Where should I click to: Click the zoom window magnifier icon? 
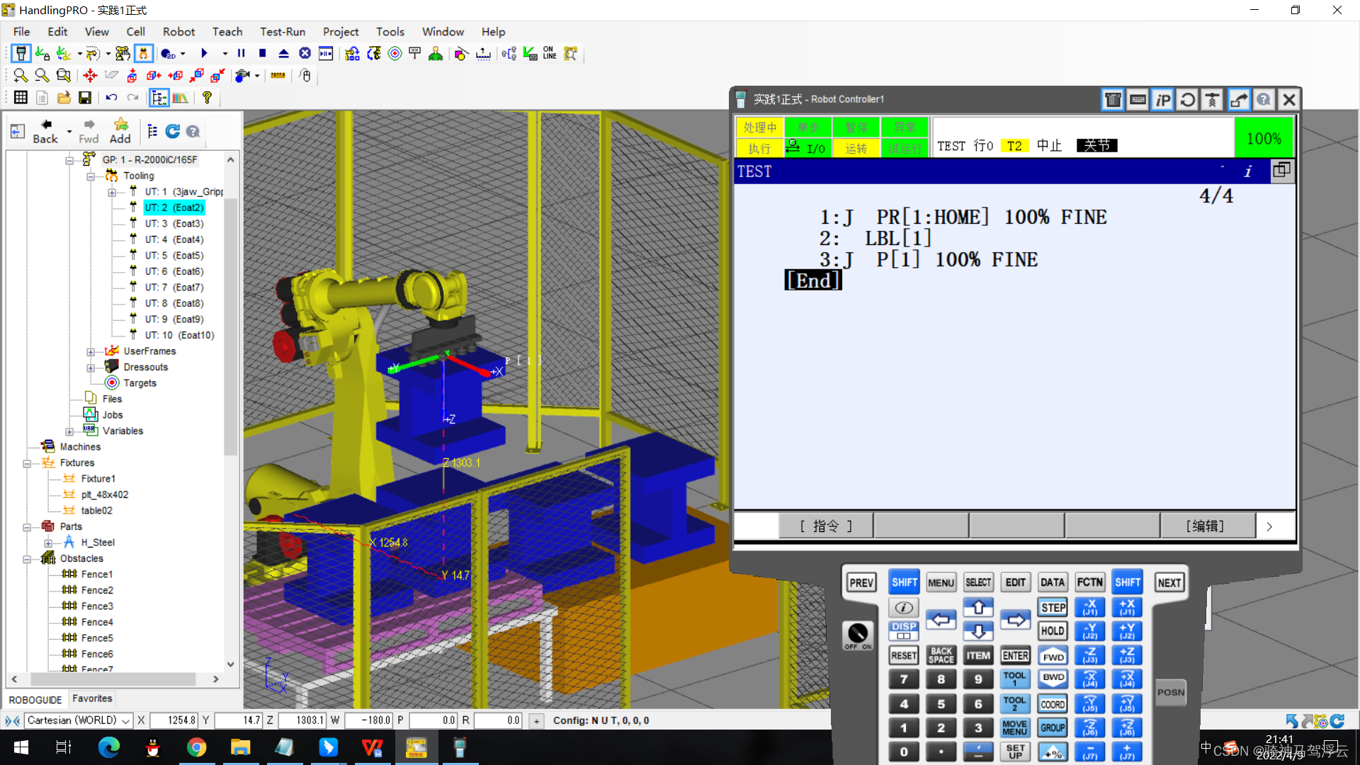pyautogui.click(x=64, y=76)
